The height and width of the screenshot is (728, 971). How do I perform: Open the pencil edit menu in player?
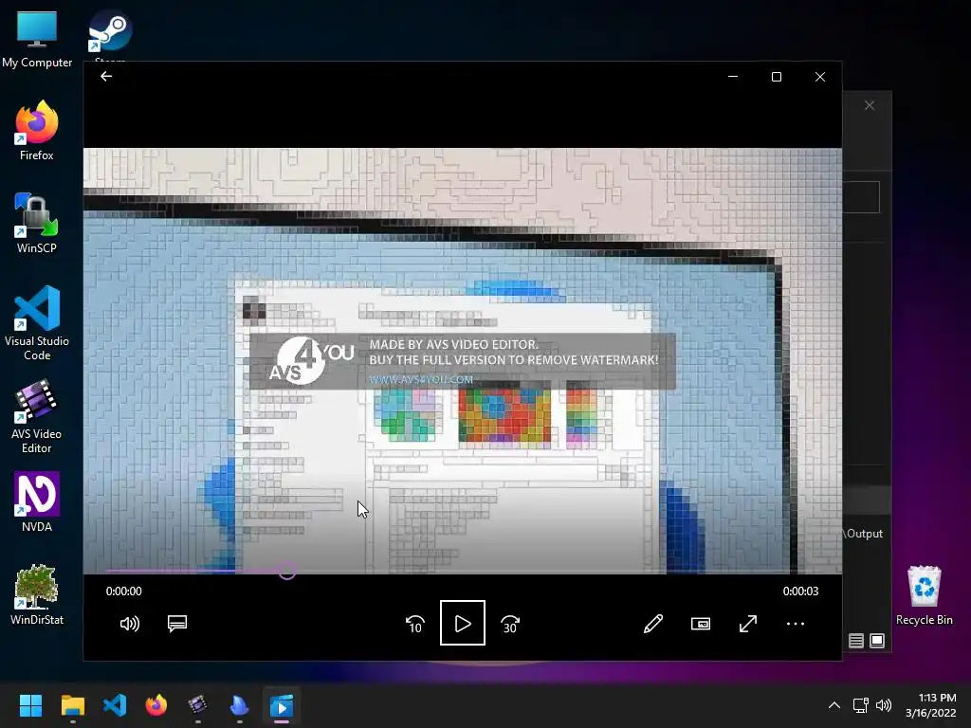click(x=653, y=624)
